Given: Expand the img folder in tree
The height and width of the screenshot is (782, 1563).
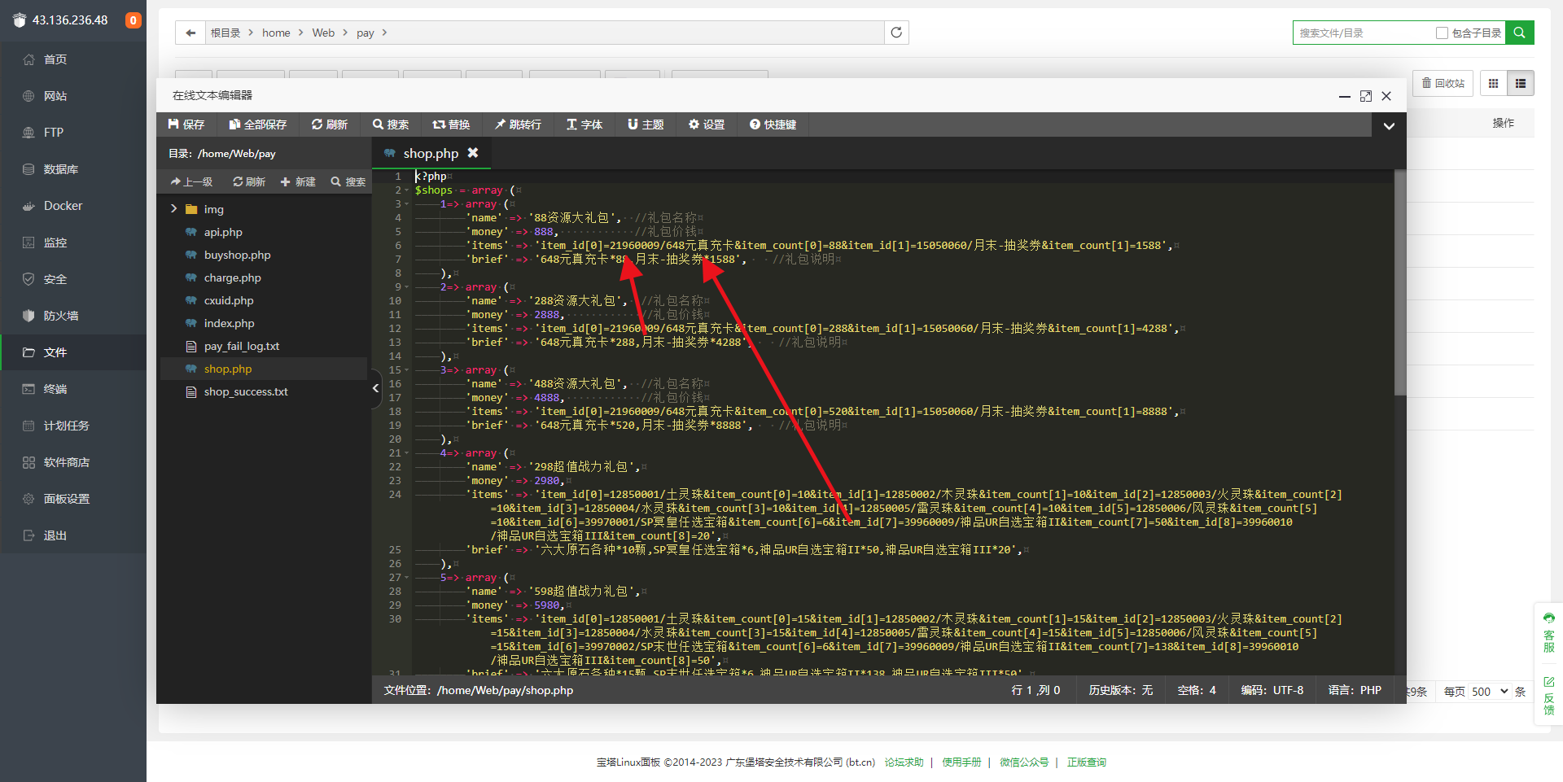Looking at the screenshot, I should [x=173, y=209].
